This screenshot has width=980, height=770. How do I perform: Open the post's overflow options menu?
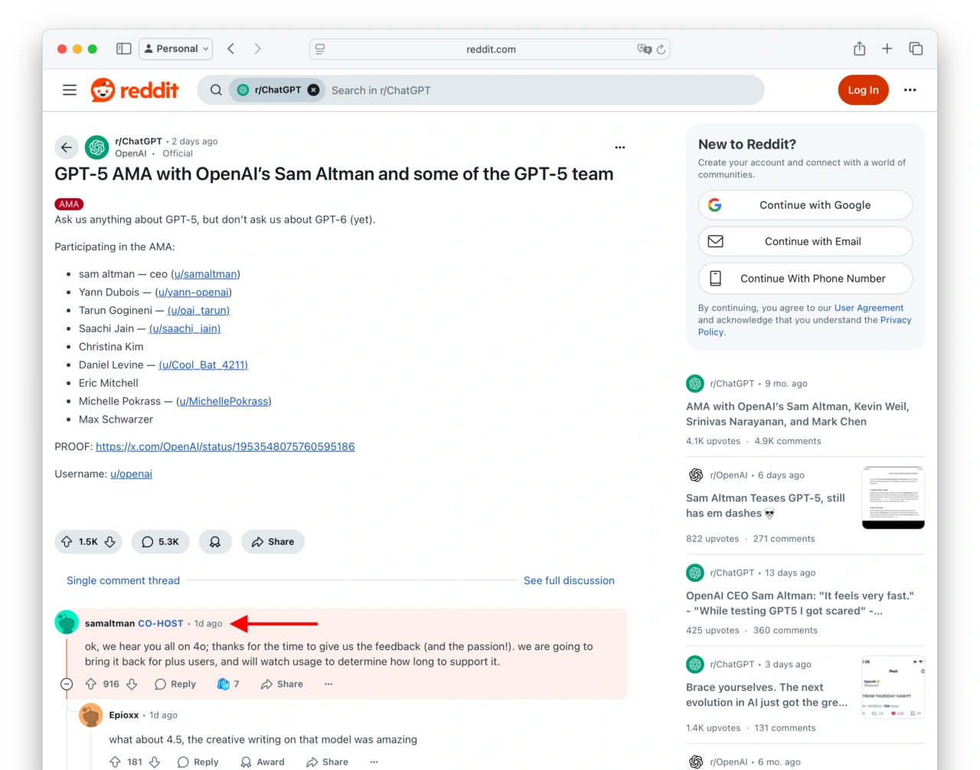coord(620,147)
